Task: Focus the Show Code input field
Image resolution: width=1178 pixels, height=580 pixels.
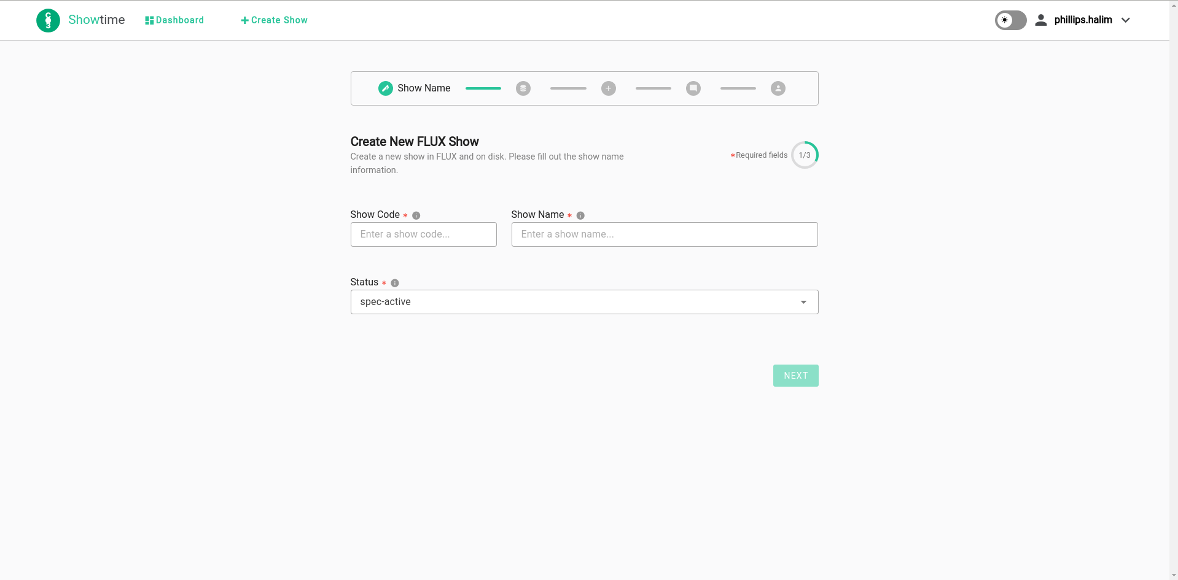Action: coord(423,234)
